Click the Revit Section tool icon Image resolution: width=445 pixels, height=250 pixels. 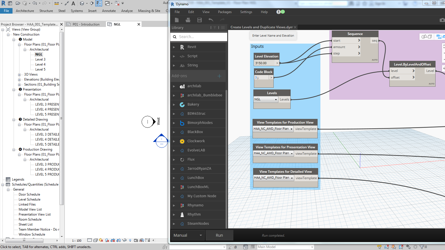(x=92, y=3)
